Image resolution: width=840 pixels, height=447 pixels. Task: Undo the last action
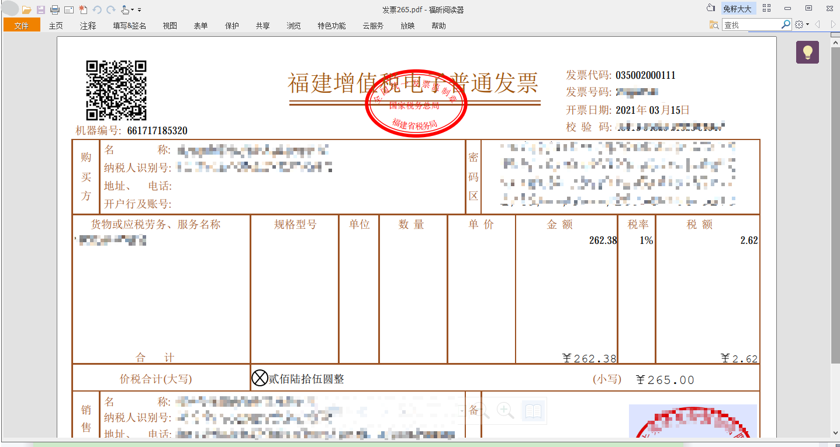coord(98,9)
